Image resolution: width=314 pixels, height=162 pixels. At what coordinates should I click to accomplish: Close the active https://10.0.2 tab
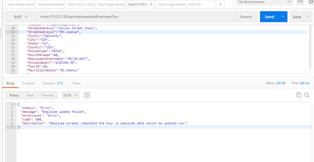(x=151, y=4)
